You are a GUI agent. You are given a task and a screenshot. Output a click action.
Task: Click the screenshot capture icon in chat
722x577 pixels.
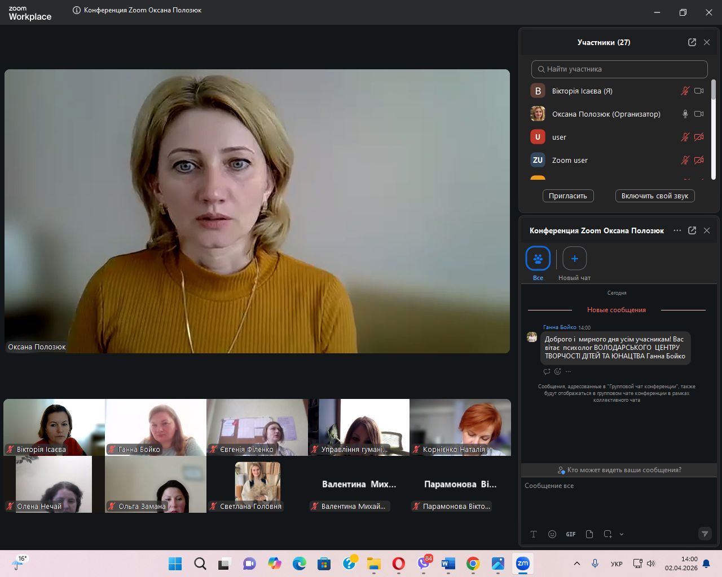coord(607,534)
